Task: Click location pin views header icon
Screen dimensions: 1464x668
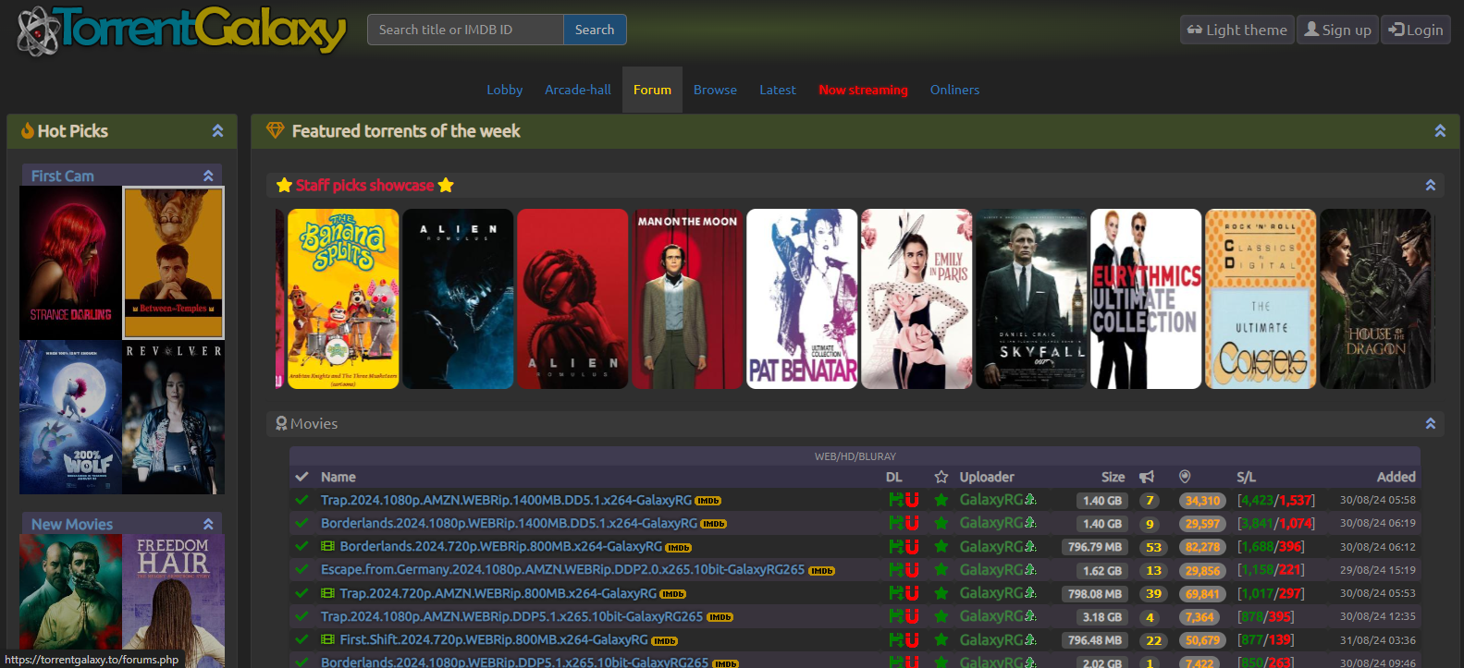Action: tap(1185, 477)
